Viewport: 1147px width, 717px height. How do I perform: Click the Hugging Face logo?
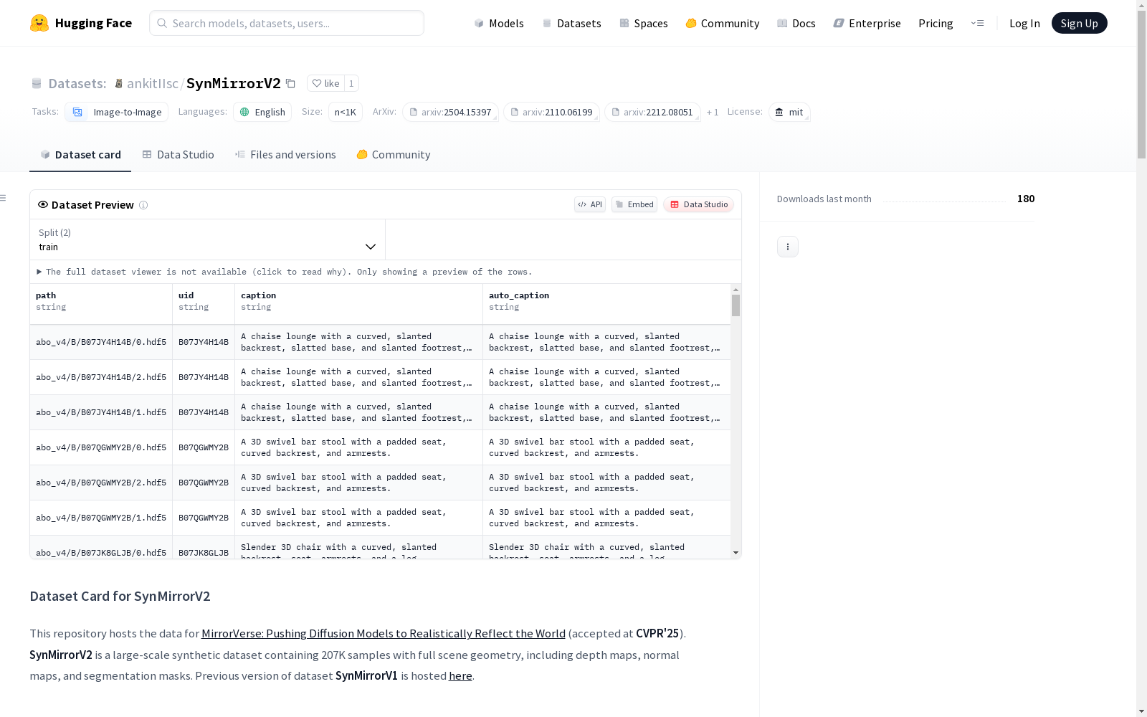pos(81,23)
